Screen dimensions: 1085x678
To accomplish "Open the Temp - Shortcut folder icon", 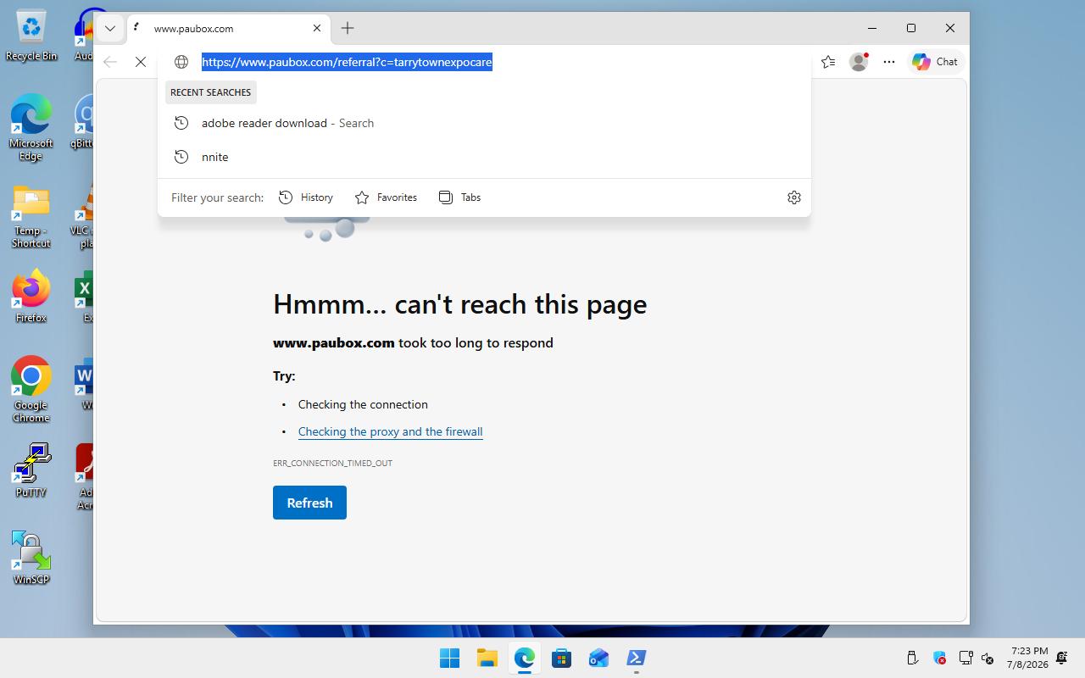I will pyautogui.click(x=31, y=218).
